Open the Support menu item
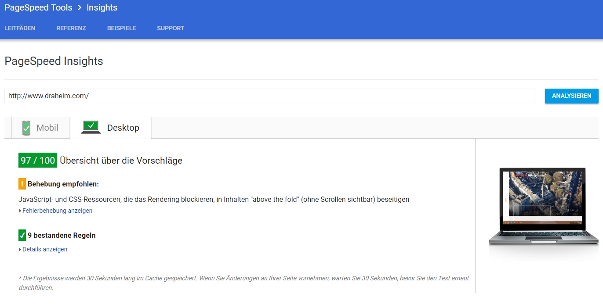603x308 pixels. (171, 28)
